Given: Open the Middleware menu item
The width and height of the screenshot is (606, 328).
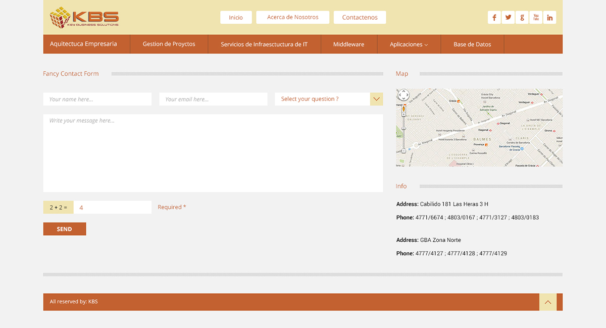Looking at the screenshot, I should pos(348,44).
